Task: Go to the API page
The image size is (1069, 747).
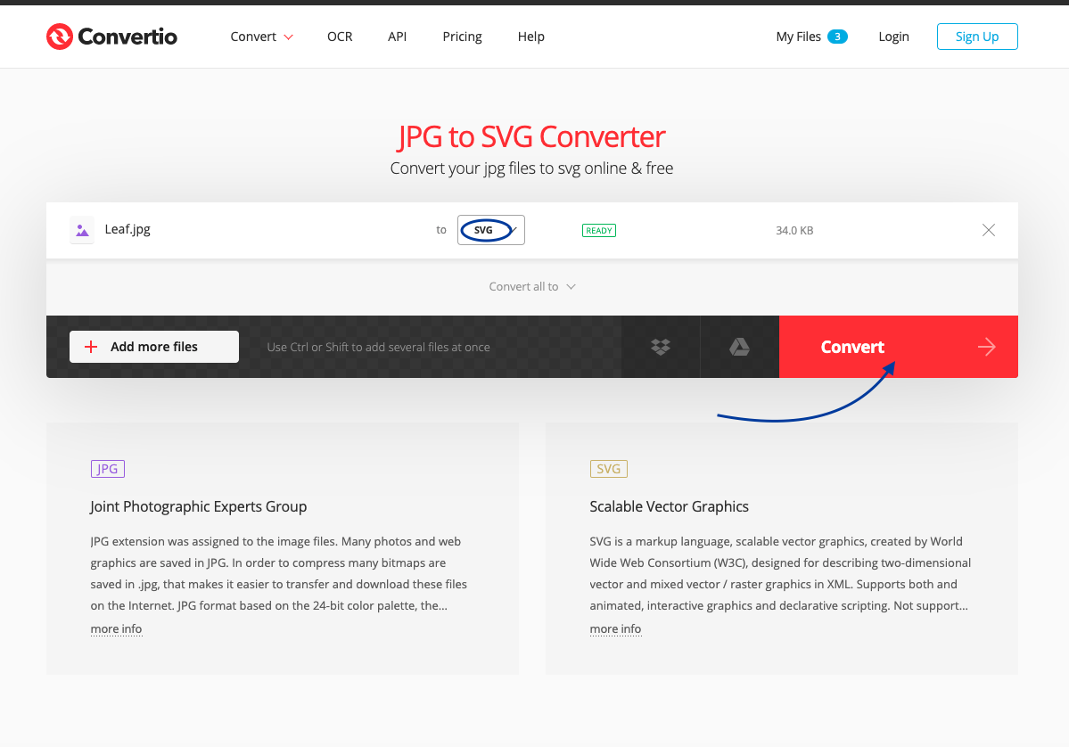Action: coord(397,37)
